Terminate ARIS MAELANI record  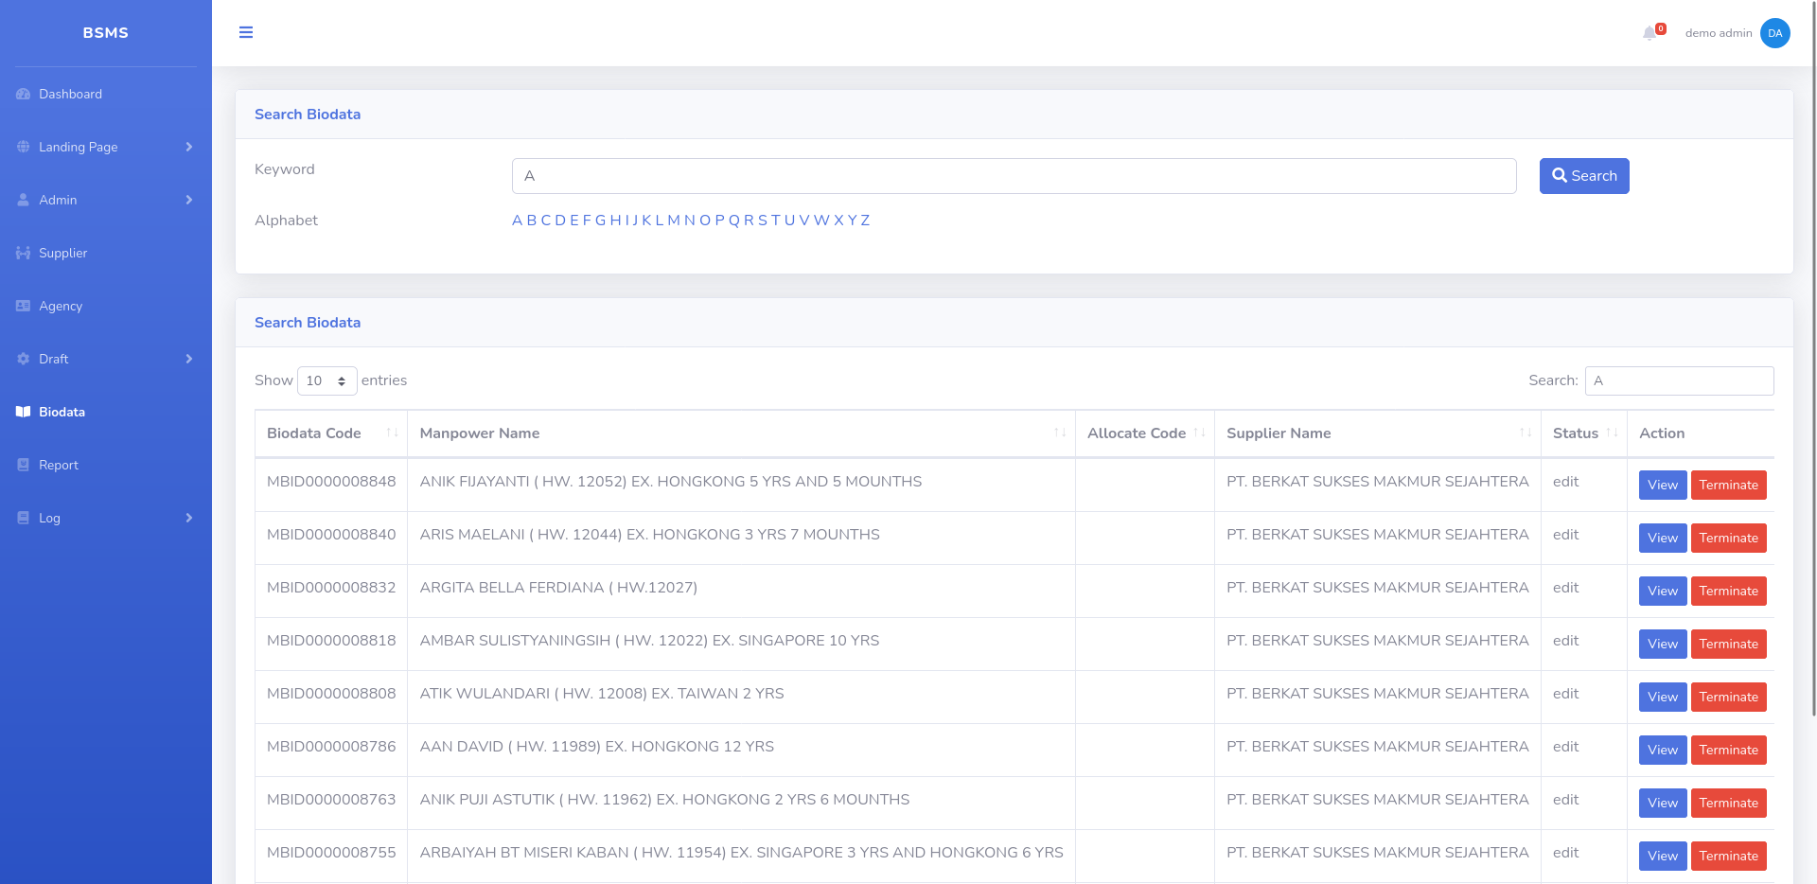(x=1729, y=538)
